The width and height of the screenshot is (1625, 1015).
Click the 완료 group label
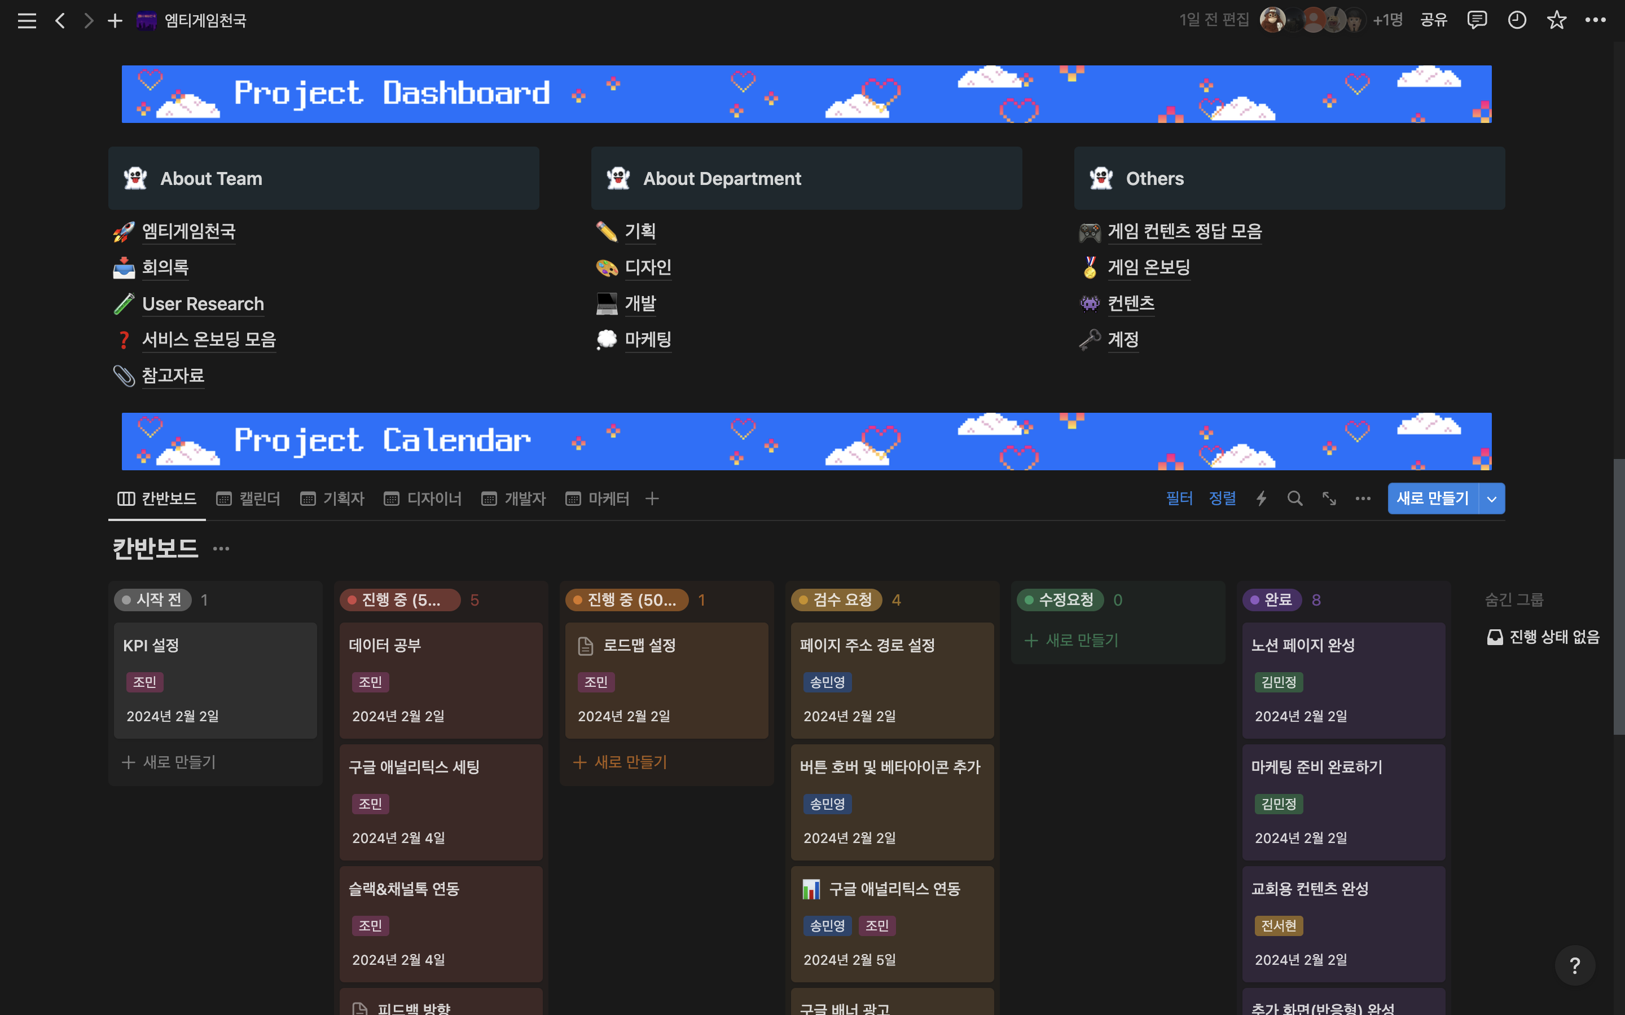(x=1272, y=600)
